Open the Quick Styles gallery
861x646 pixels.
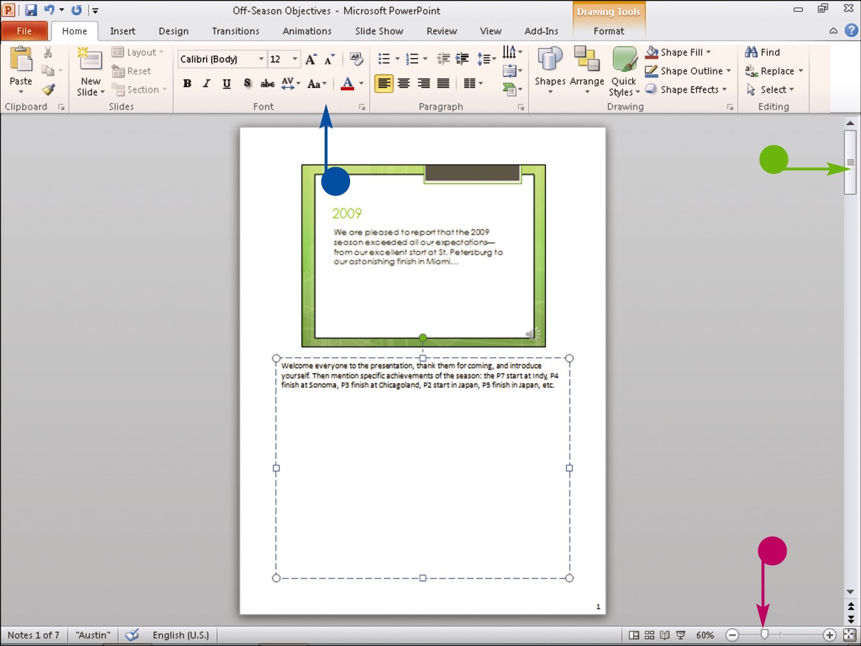pyautogui.click(x=624, y=71)
